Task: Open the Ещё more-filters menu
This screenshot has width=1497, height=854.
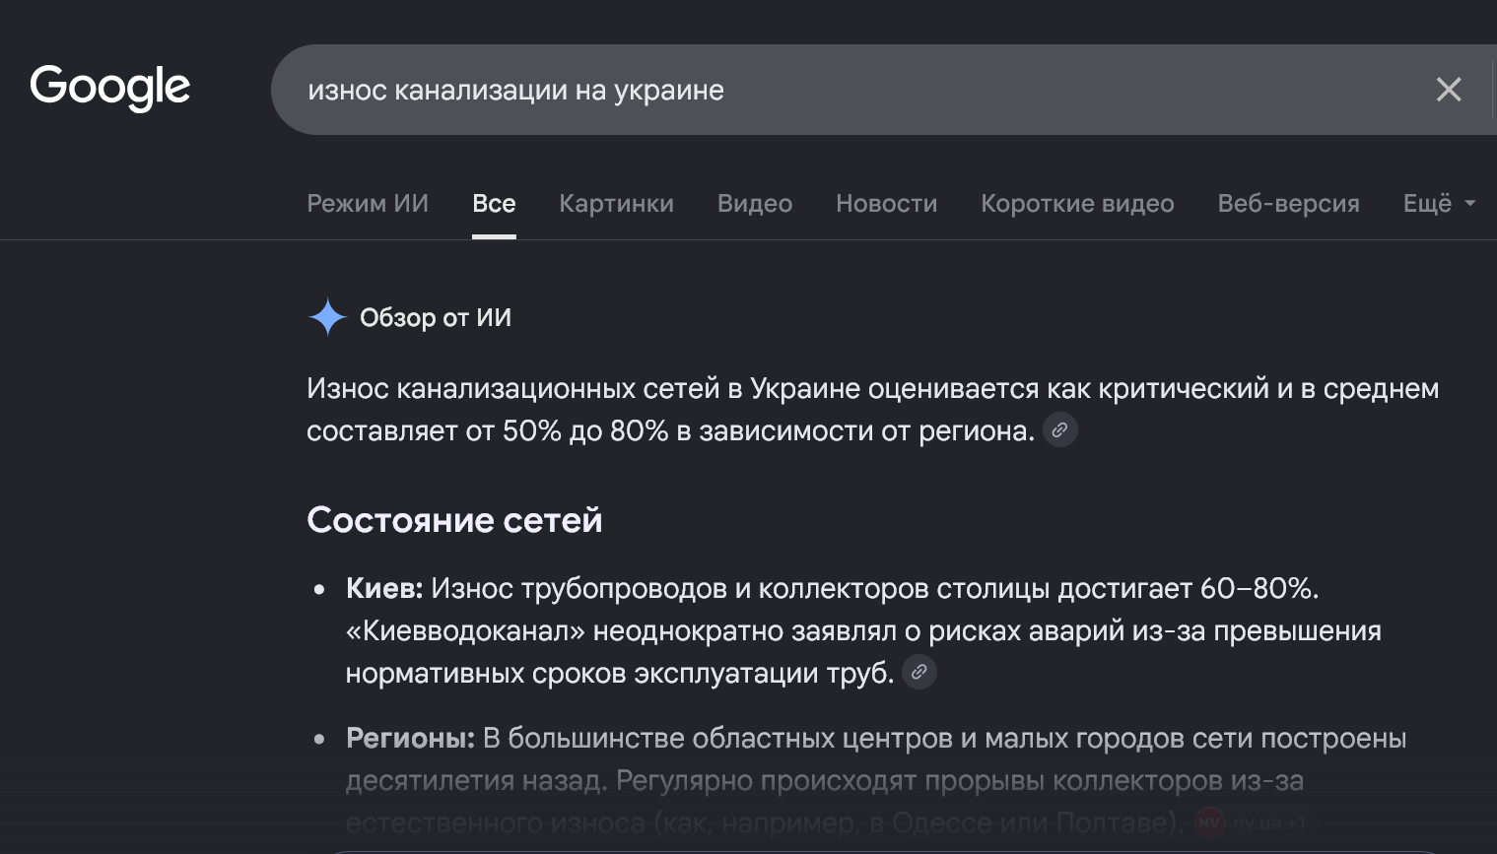Action: 1439,204
